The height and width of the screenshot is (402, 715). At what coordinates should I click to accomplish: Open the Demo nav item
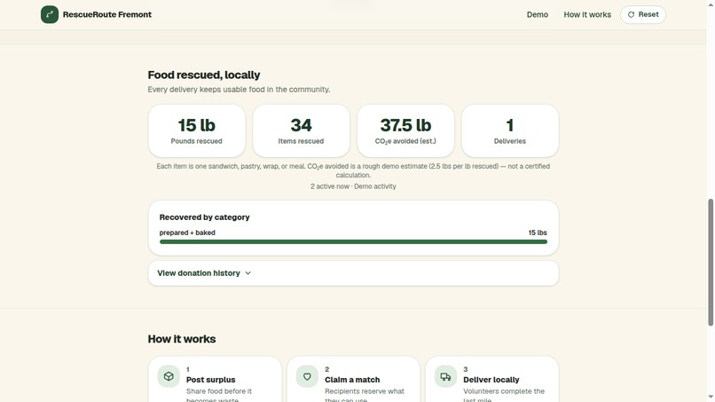pyautogui.click(x=538, y=14)
